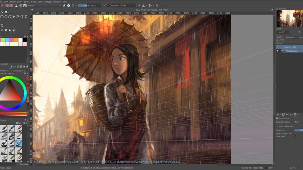Move the layer down

(x=287, y=114)
